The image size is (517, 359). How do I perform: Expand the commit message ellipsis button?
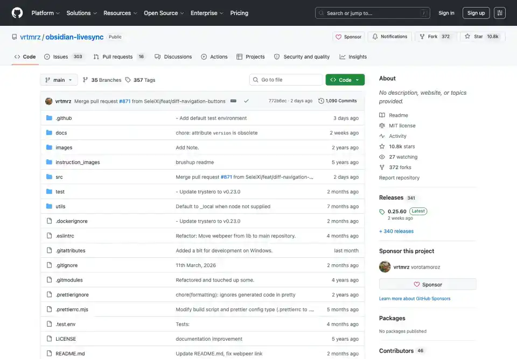tap(233, 101)
